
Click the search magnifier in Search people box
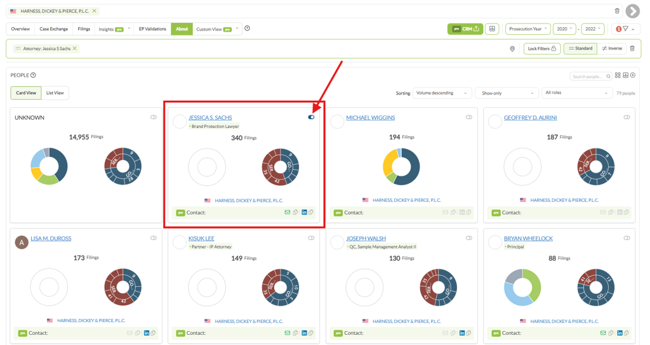[608, 77]
